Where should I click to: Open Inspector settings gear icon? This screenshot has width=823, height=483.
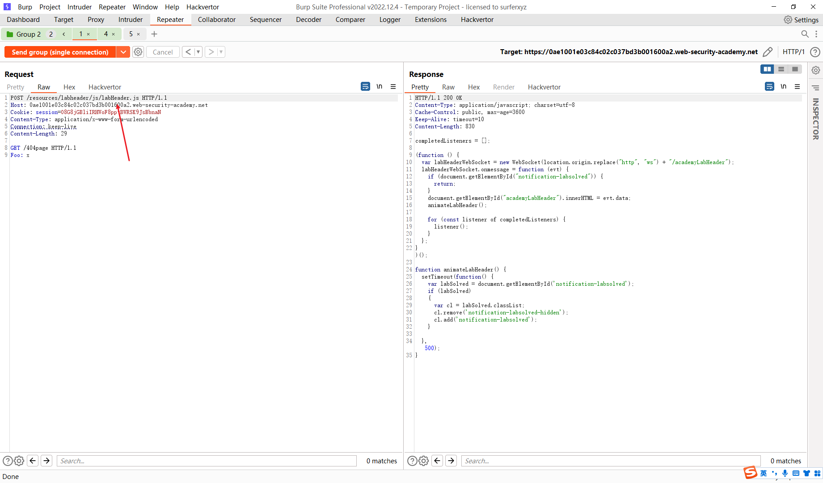point(815,70)
